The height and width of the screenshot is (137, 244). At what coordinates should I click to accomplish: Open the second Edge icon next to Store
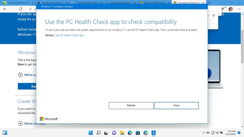pyautogui.click(x=146, y=133)
